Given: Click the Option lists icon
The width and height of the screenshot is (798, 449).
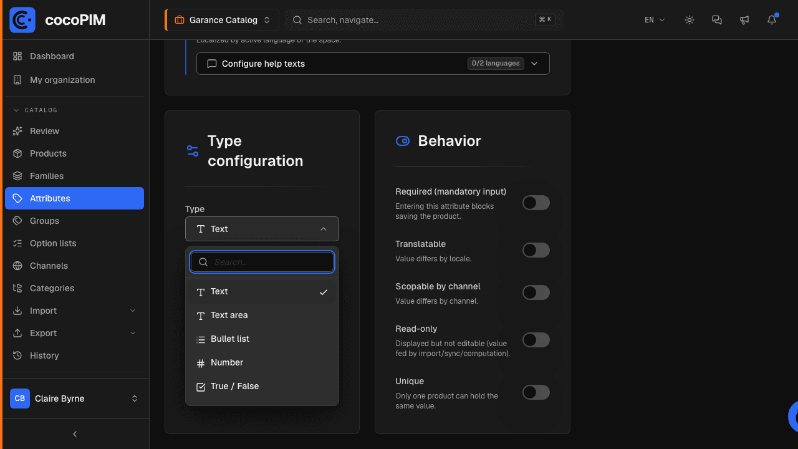Looking at the screenshot, I should (x=17, y=243).
